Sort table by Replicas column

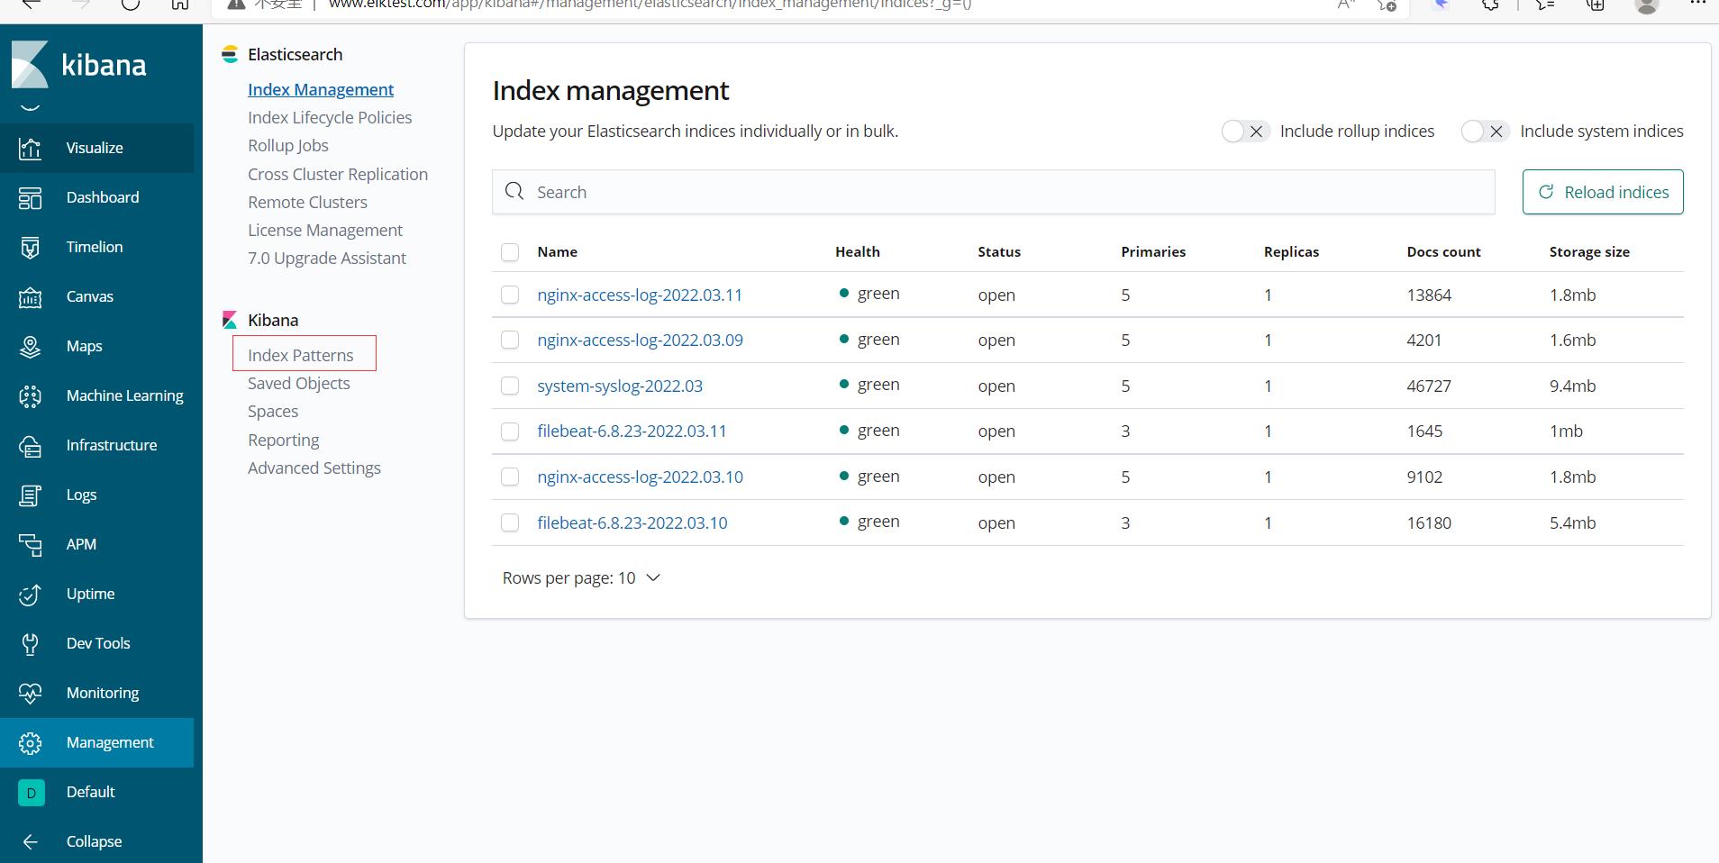[x=1291, y=252]
